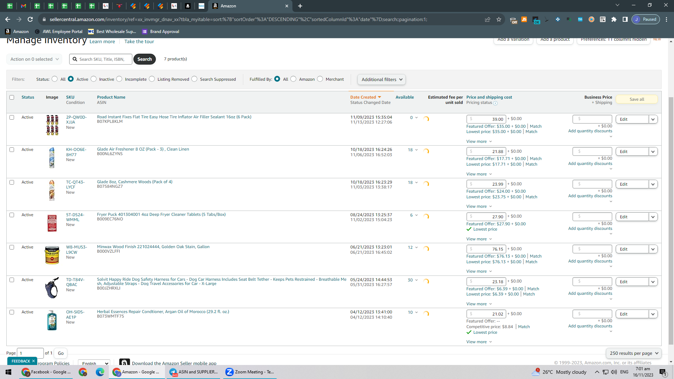The width and height of the screenshot is (674, 379).
Task: Open the Windows notification center
Action: tap(663, 372)
